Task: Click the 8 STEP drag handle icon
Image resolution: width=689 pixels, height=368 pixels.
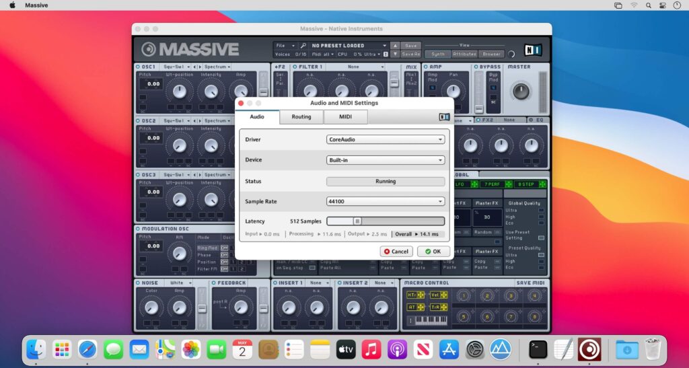Action: pos(542,184)
